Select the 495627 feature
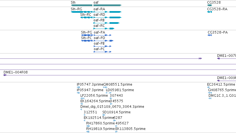This screenshot has height=133, width=236. click(116, 126)
